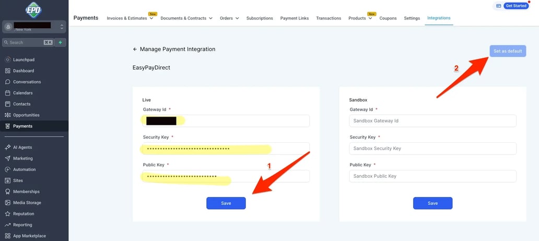The height and width of the screenshot is (241, 539).
Task: Click the green lightning quick action icon
Action: 61,42
